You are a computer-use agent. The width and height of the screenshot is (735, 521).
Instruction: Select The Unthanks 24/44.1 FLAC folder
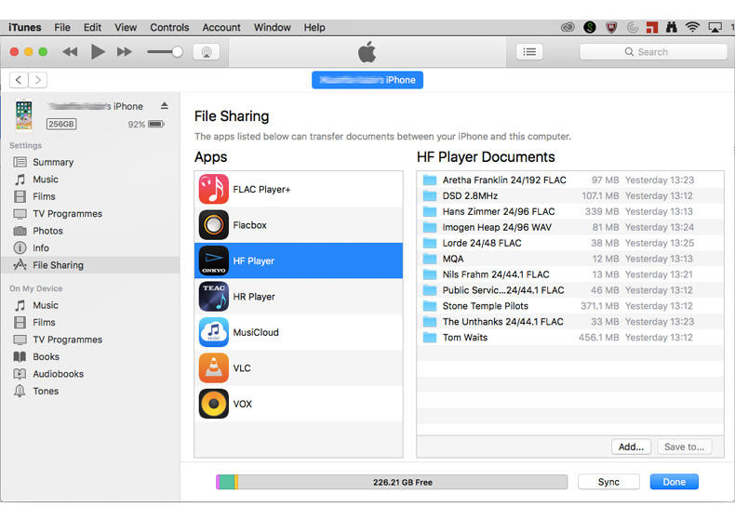point(570,321)
